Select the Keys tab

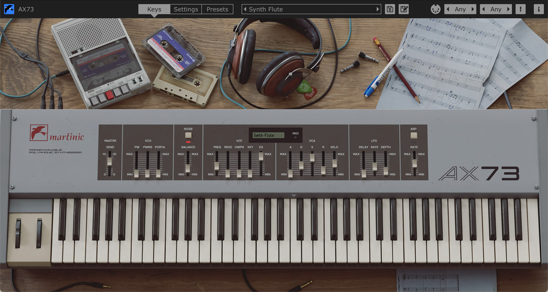pyautogui.click(x=154, y=9)
